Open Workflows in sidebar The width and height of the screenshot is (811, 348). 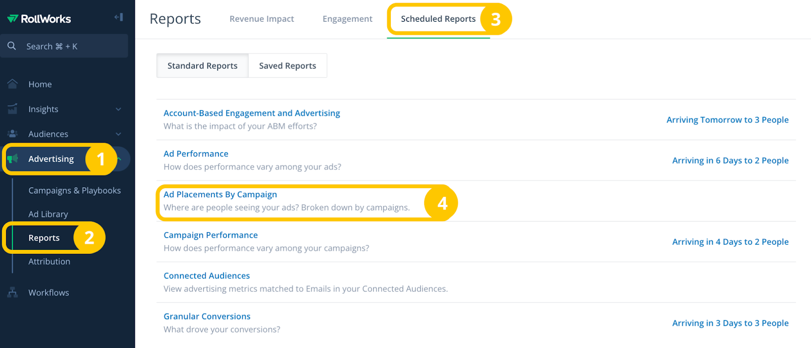(49, 293)
